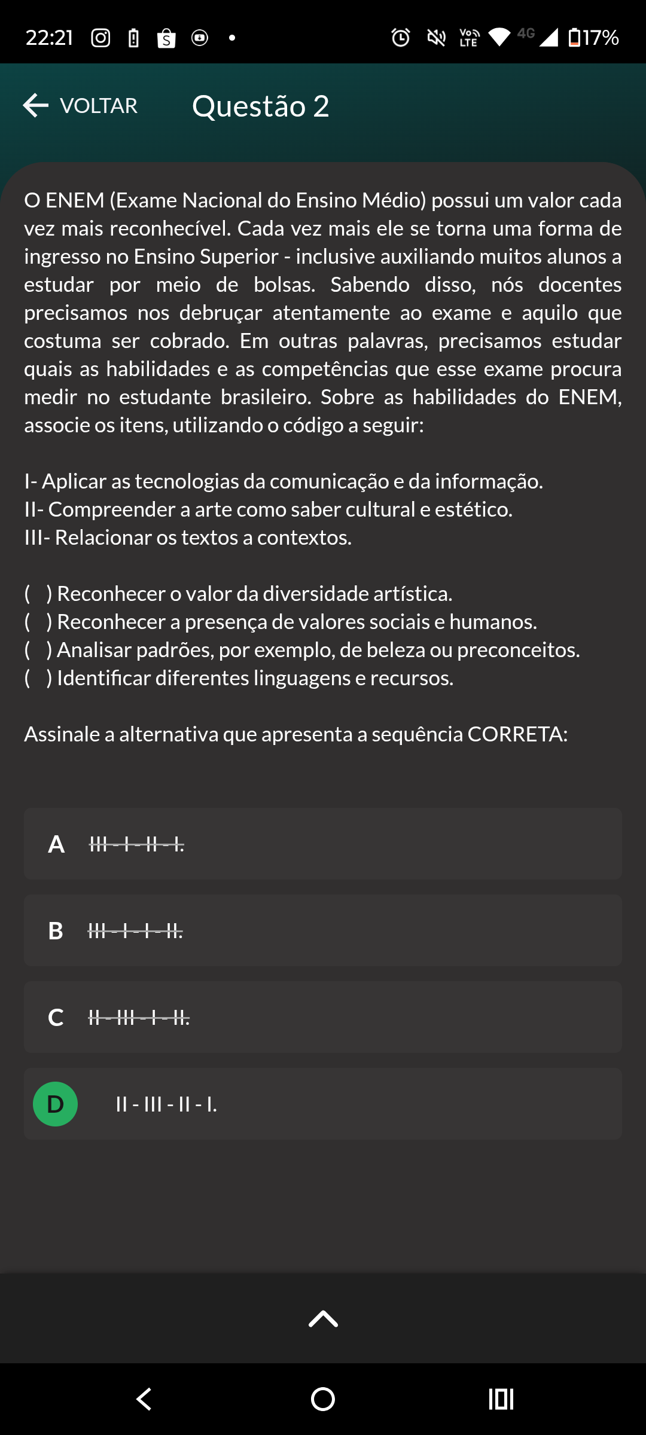Select the green D answer circle
This screenshot has height=1435, width=646.
pyautogui.click(x=55, y=1104)
